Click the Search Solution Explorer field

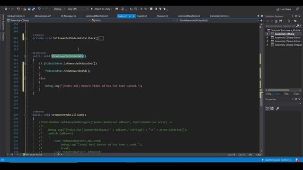coord(280,26)
